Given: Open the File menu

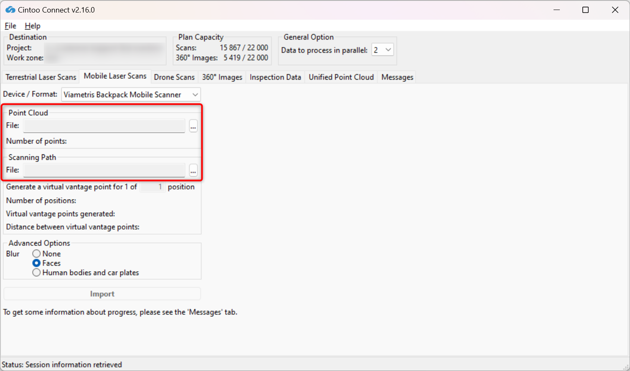Looking at the screenshot, I should (10, 26).
